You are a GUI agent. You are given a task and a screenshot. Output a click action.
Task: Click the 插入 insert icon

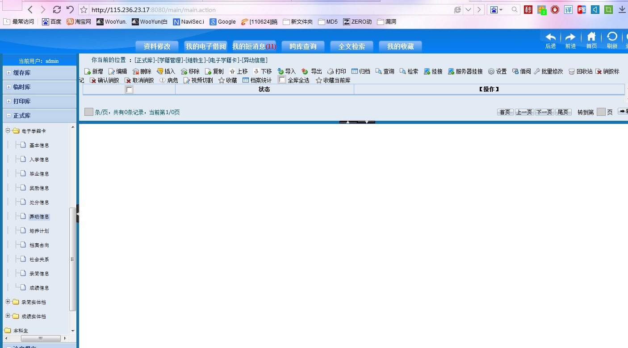[x=160, y=71]
